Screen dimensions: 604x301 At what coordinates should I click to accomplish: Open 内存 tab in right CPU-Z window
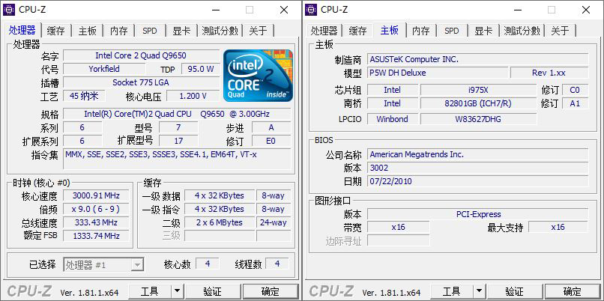pos(420,31)
